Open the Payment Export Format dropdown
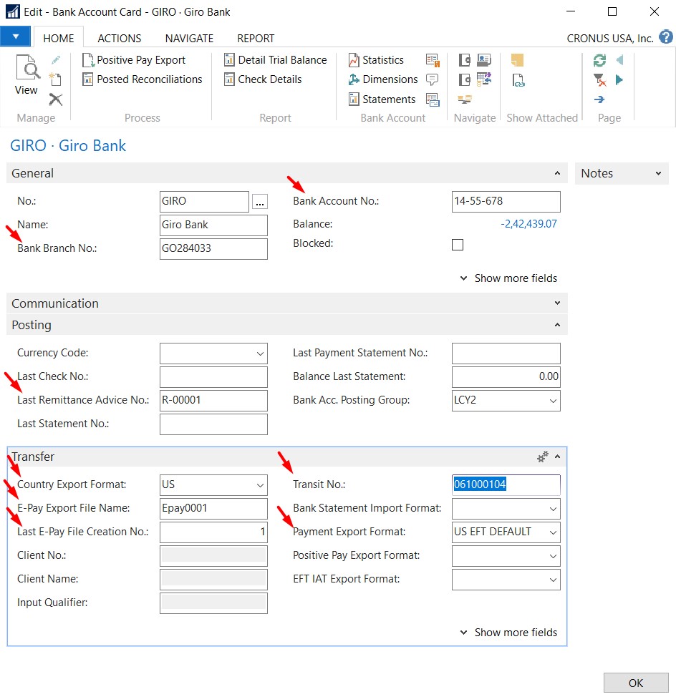 [554, 532]
